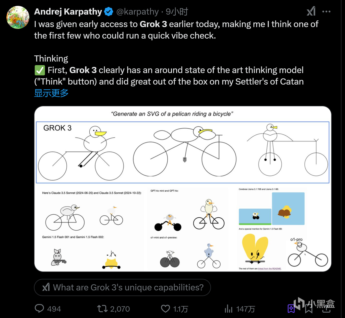Viewport: 345px width, 318px height.
Task: Click the @karpathy handle
Action: coord(137,12)
